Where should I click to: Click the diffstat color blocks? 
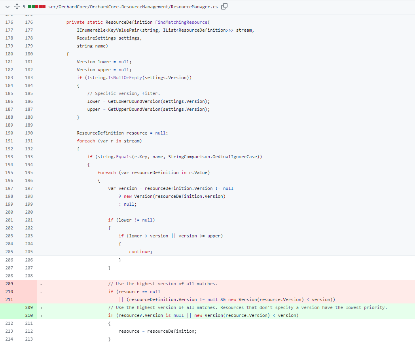(37, 7)
